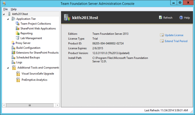The height and width of the screenshot is (115, 195).
Task: Click the Extensions for SharePoint Products icon
Action: pos(13,53)
